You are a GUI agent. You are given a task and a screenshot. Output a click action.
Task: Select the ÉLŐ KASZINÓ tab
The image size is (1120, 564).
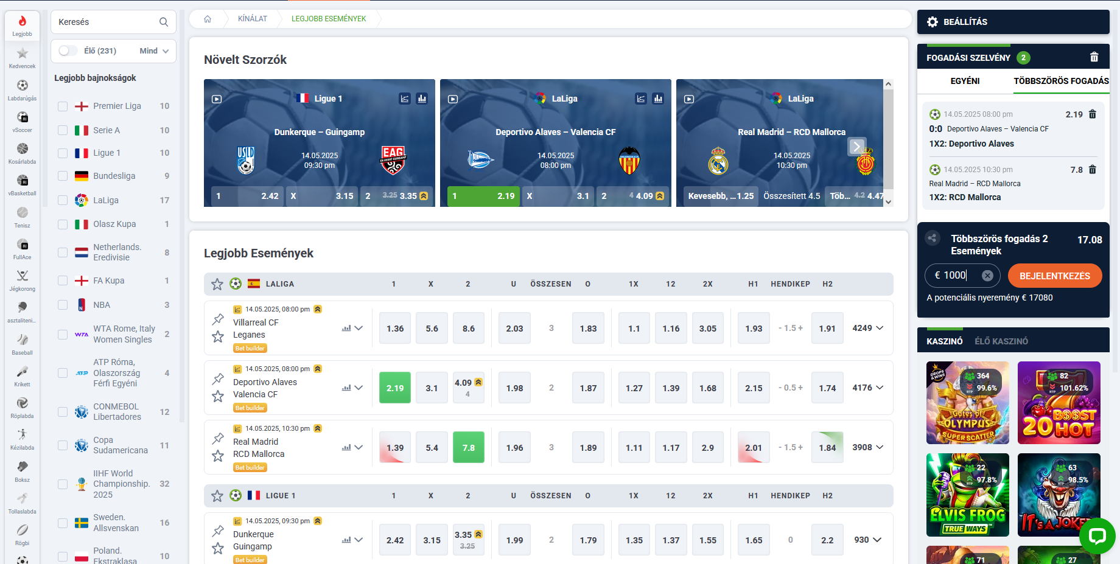[1001, 341]
